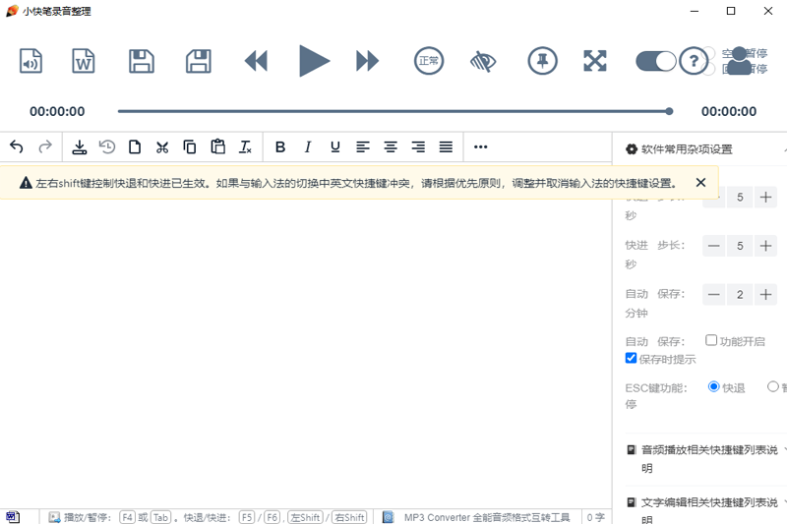Screen dimensions: 787x524
Task: Open help via the question mark icon
Action: pos(694,61)
